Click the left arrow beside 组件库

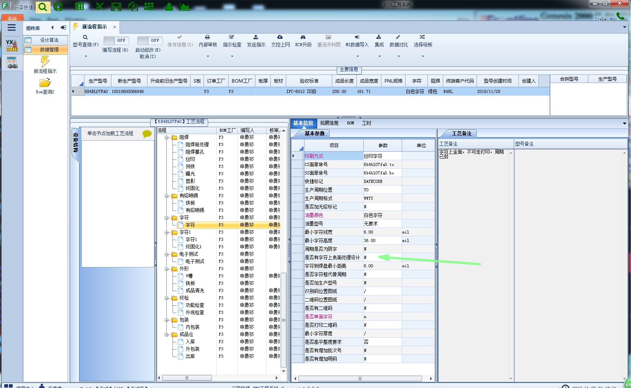[52, 28]
